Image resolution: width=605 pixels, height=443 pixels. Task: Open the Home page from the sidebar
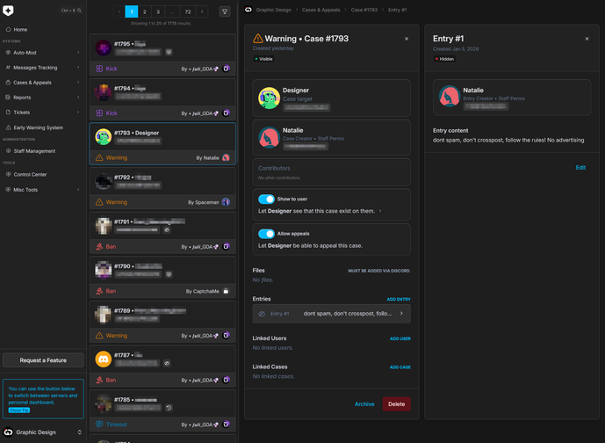(x=20, y=29)
